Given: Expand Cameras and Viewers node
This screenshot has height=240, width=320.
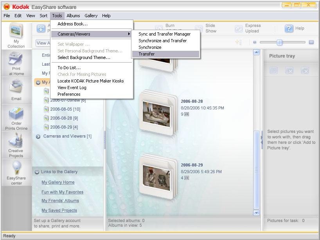Looking at the screenshot, I should tap(38, 137).
